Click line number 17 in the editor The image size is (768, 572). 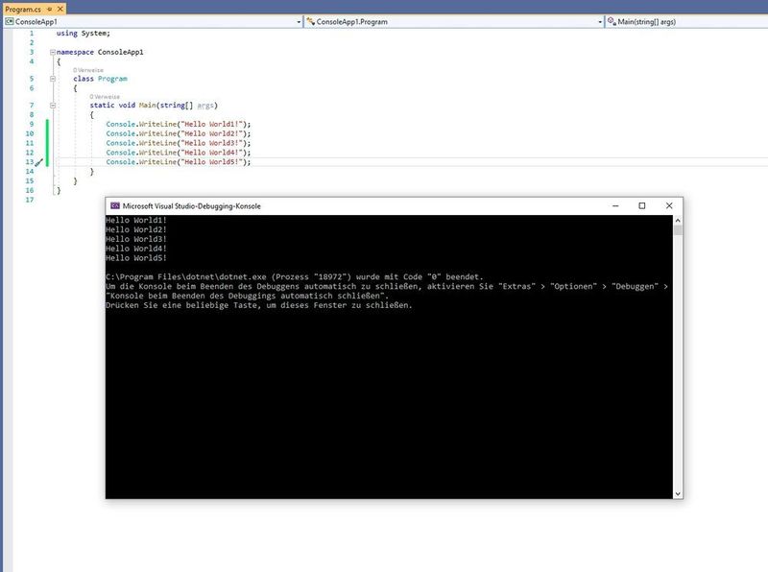[x=30, y=200]
